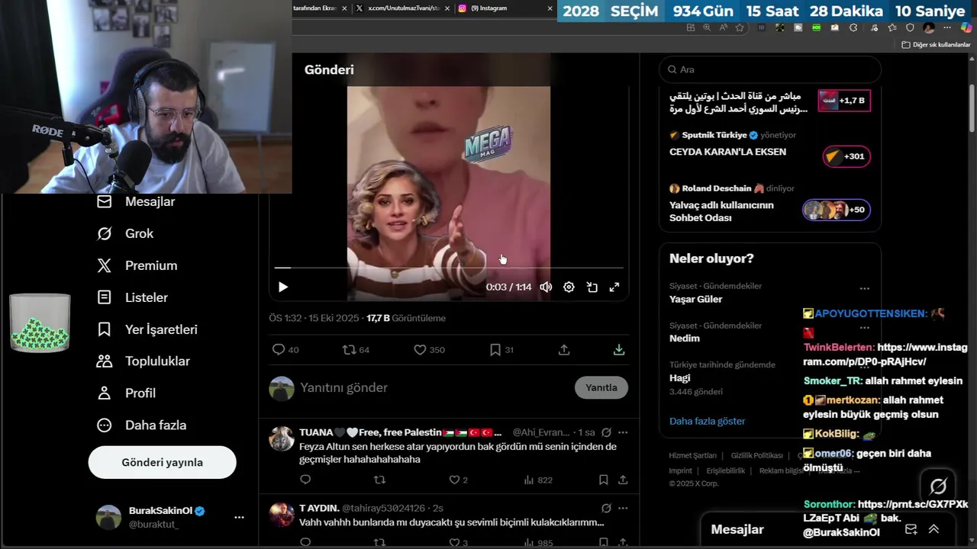Viewport: 977px width, 549px height.
Task: Open more options on TUANA's comment
Action: (x=623, y=432)
